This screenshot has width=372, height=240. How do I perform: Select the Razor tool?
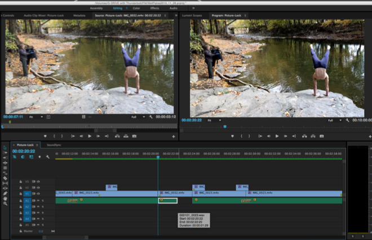click(5, 178)
